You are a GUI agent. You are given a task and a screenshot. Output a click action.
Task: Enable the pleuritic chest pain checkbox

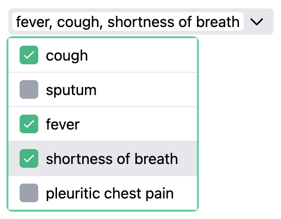pos(29,193)
